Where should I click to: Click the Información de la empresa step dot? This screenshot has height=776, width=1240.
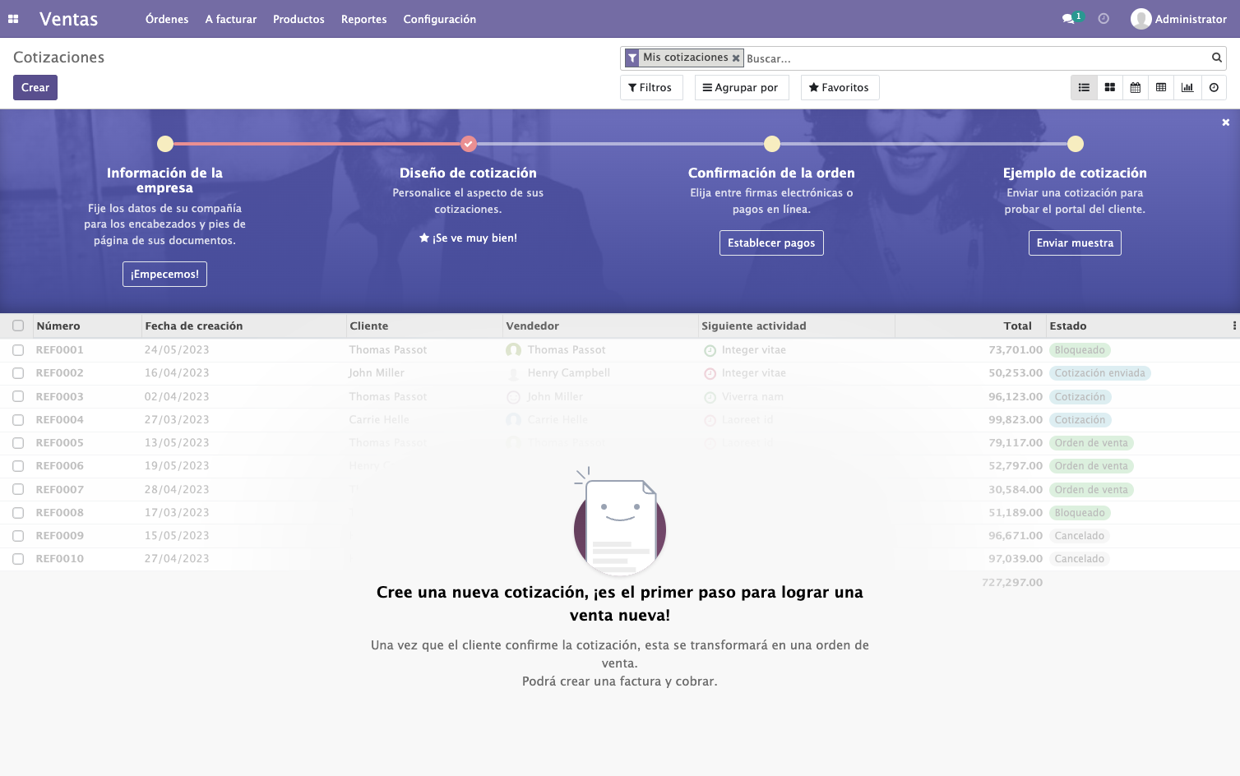pos(165,144)
